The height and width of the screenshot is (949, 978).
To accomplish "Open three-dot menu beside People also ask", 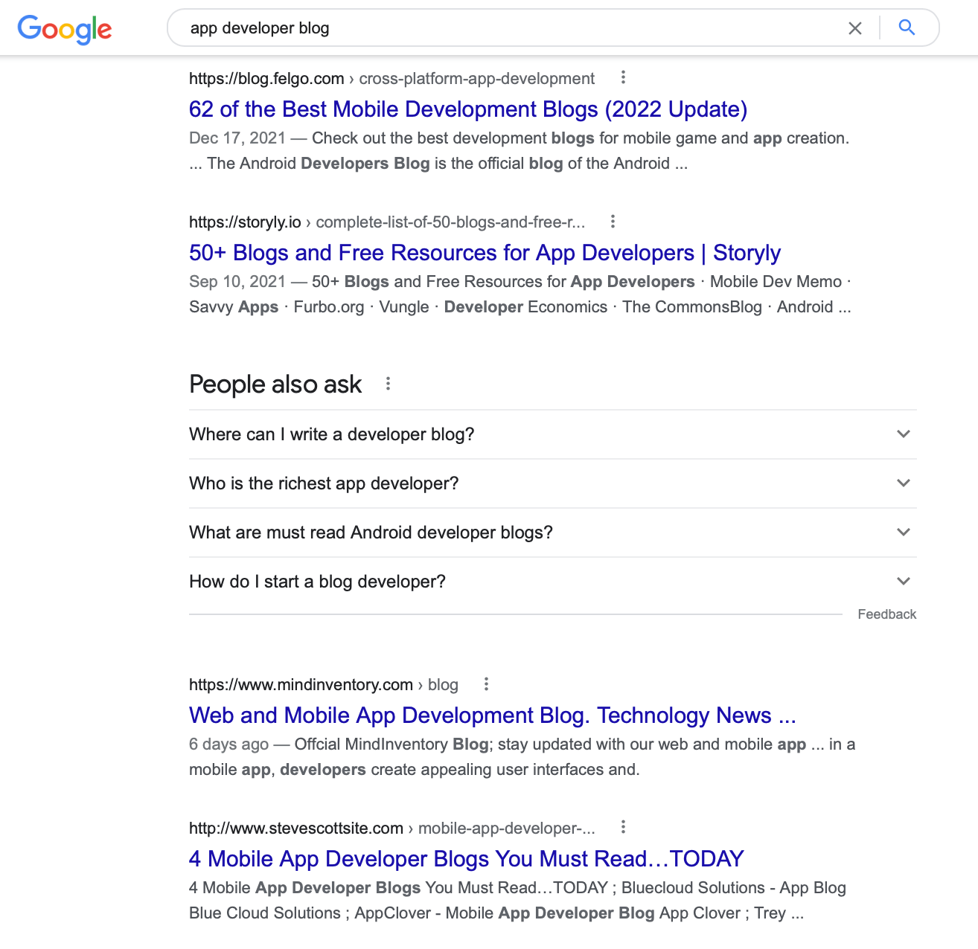I will pos(388,384).
